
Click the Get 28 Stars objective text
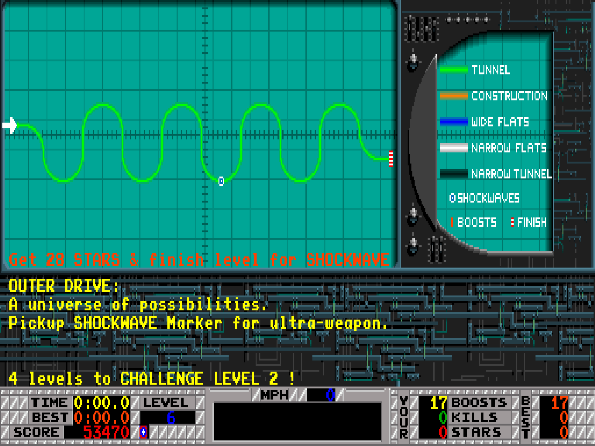point(199,259)
